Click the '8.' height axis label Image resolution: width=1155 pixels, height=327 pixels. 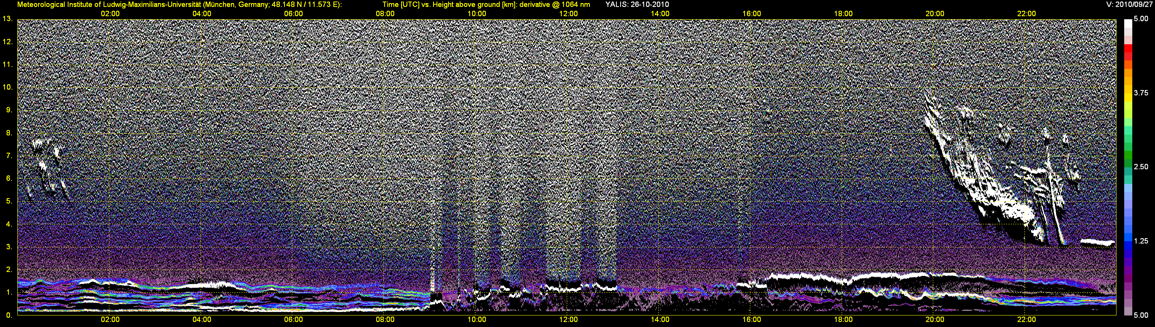(9, 133)
